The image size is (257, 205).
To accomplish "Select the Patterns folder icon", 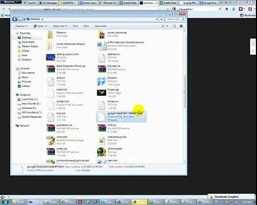I will (50, 34).
